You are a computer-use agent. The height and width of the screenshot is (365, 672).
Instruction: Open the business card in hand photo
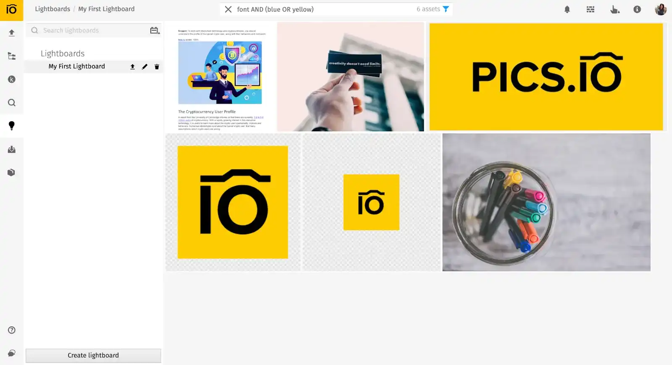[x=351, y=77]
